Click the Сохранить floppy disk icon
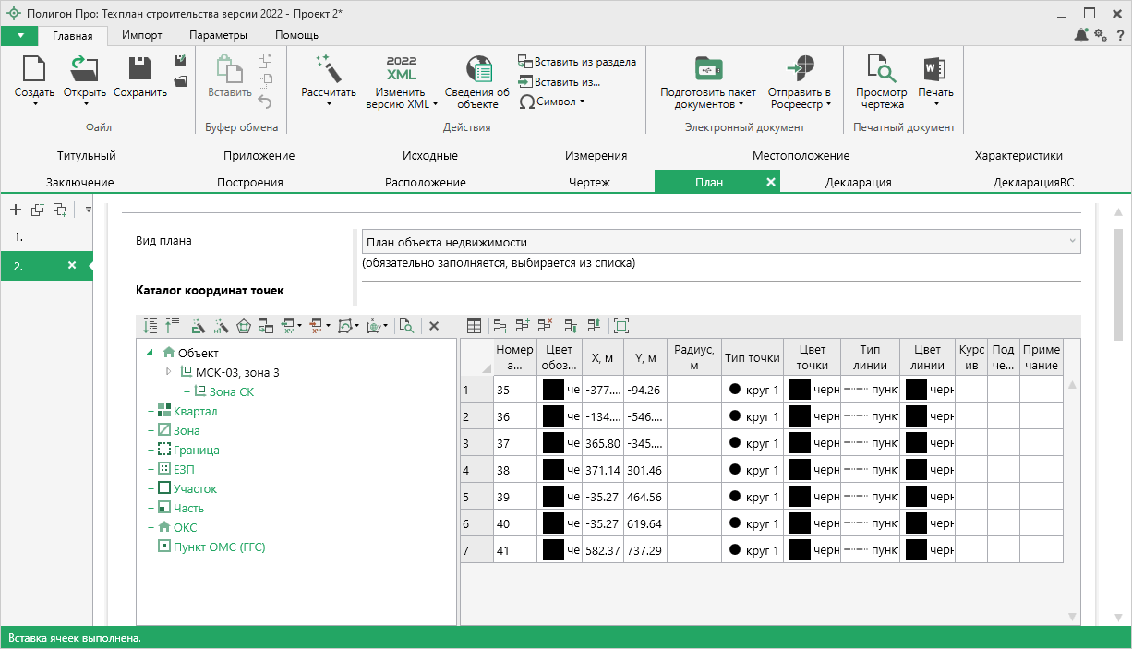The image size is (1132, 649). tap(140, 69)
